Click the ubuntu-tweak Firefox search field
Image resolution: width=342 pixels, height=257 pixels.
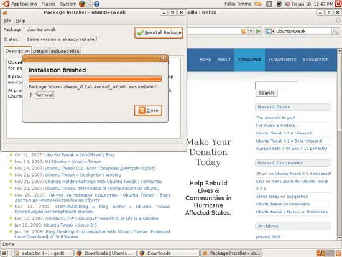pos(303,31)
